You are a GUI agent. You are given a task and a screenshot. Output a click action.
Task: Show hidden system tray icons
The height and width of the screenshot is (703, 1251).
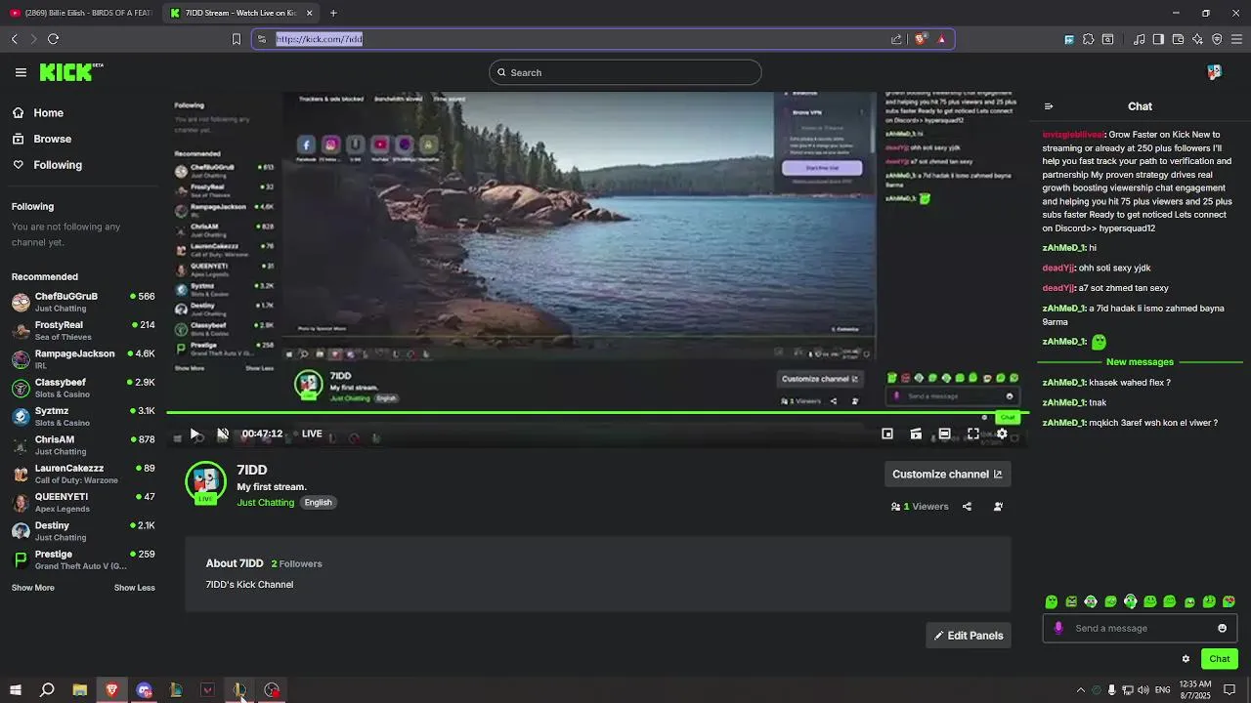[1080, 690]
